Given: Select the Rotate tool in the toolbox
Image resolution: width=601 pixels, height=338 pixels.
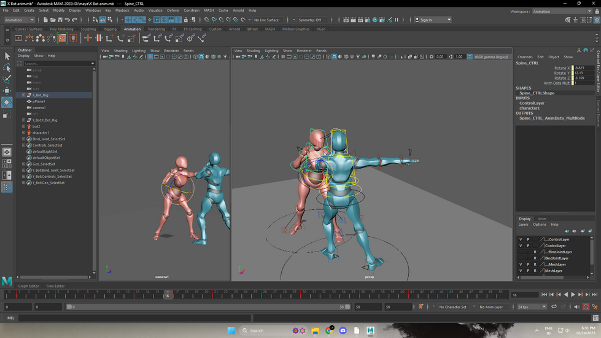Looking at the screenshot, I should [x=7, y=102].
